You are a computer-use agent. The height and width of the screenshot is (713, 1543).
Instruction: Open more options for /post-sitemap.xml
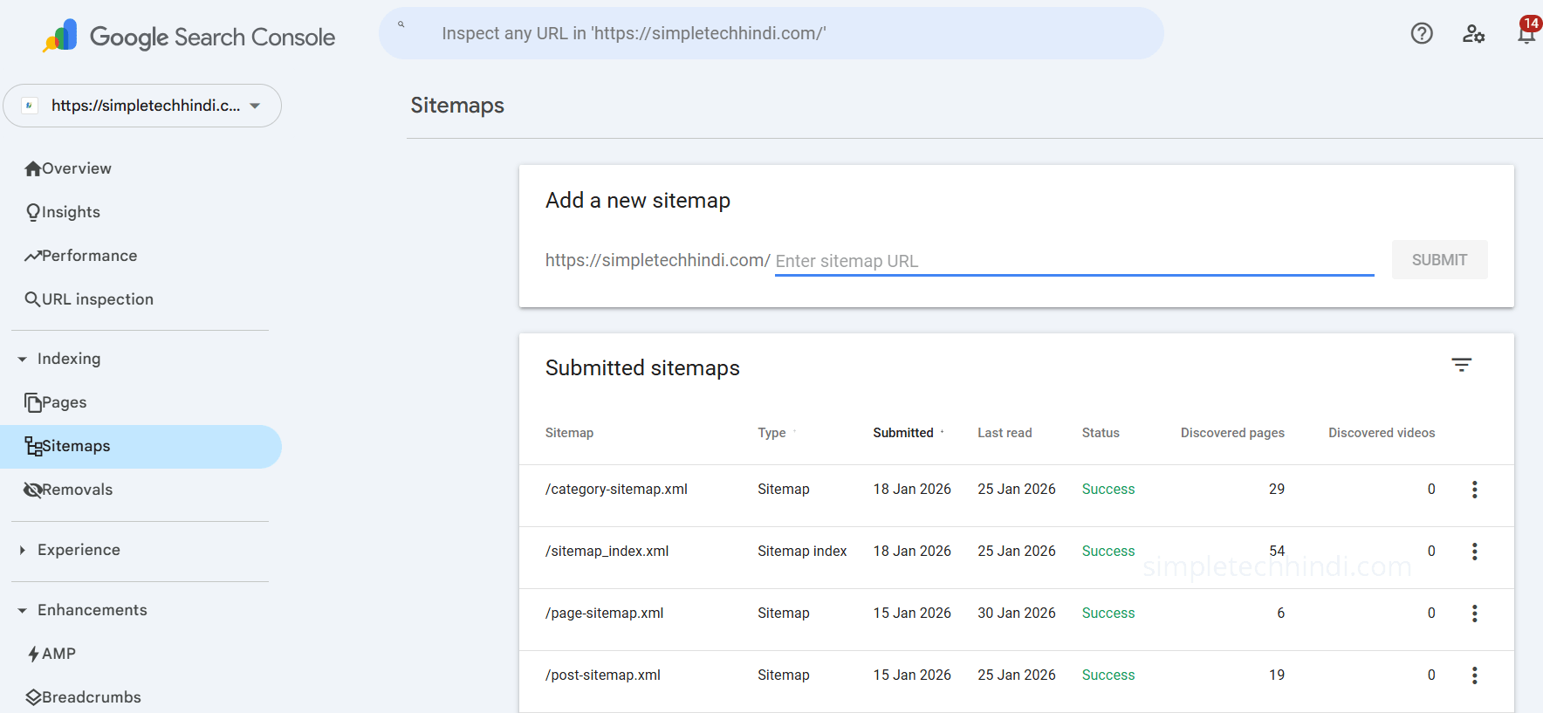coord(1475,675)
